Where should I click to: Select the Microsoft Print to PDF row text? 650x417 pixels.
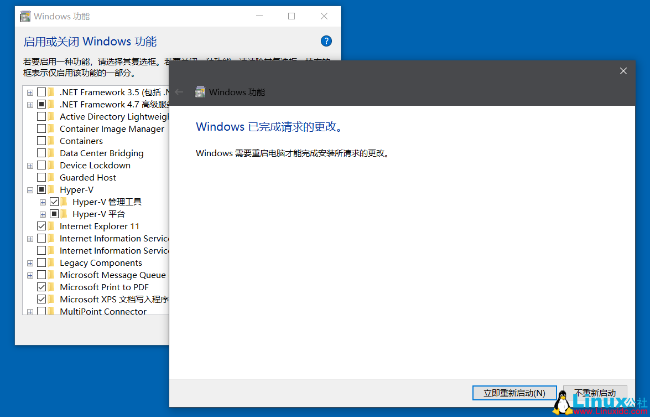pos(104,287)
